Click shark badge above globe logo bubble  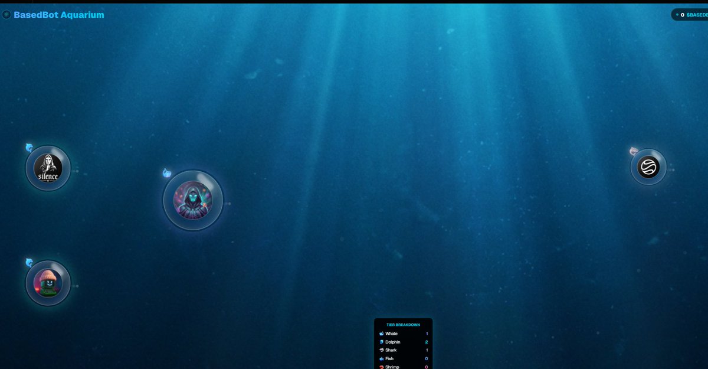(x=634, y=151)
